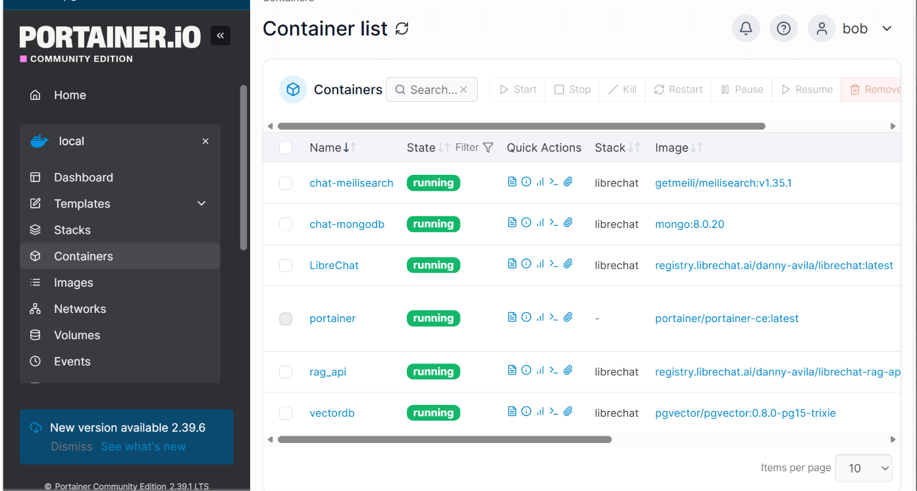917x491 pixels.
Task: Open stats for chat-meilisearch
Action: (x=540, y=182)
